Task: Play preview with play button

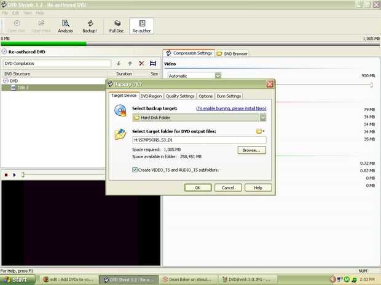Action: point(14,175)
